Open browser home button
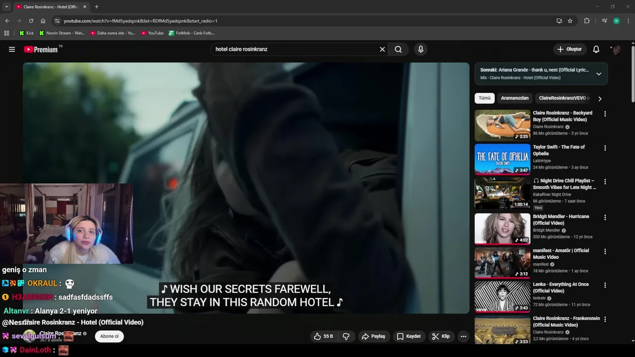Viewport: 635px width, 357px height. tap(43, 21)
